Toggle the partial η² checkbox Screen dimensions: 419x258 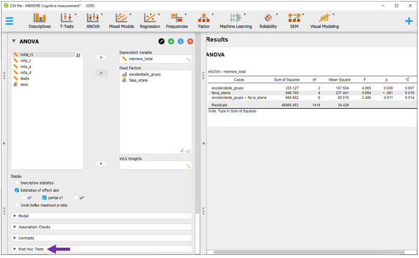pyautogui.click(x=45, y=198)
